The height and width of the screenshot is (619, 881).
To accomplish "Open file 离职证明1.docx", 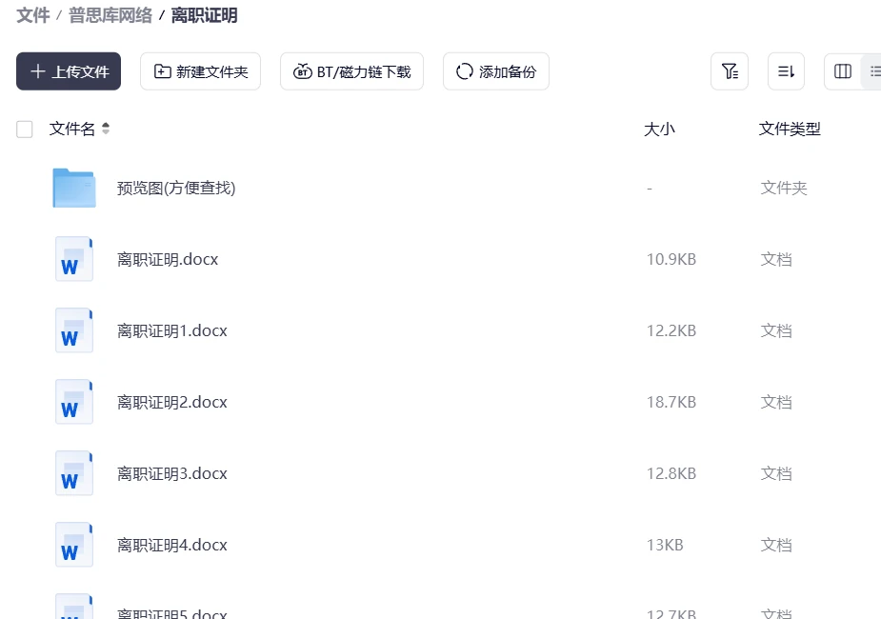I will click(172, 330).
